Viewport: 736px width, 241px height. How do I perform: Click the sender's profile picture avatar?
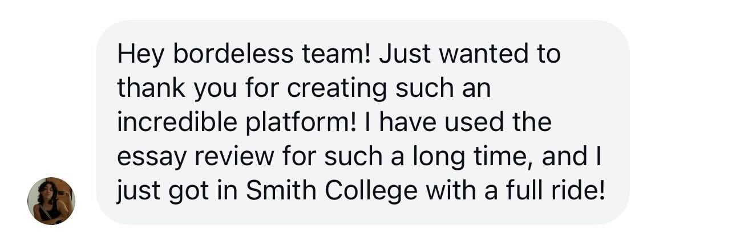[51, 201]
